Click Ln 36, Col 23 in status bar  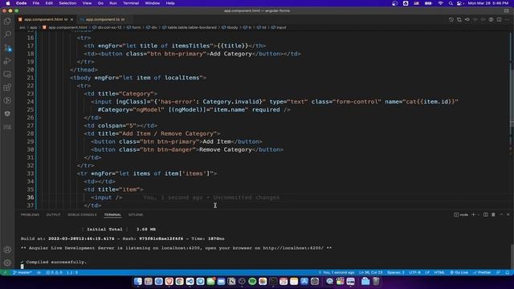click(371, 273)
